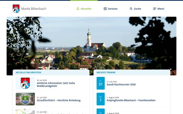This screenshot has width=183, height=114.
Task: Click the Straußfurtfahrt aerial crest thumbnail
Action: click(25, 99)
